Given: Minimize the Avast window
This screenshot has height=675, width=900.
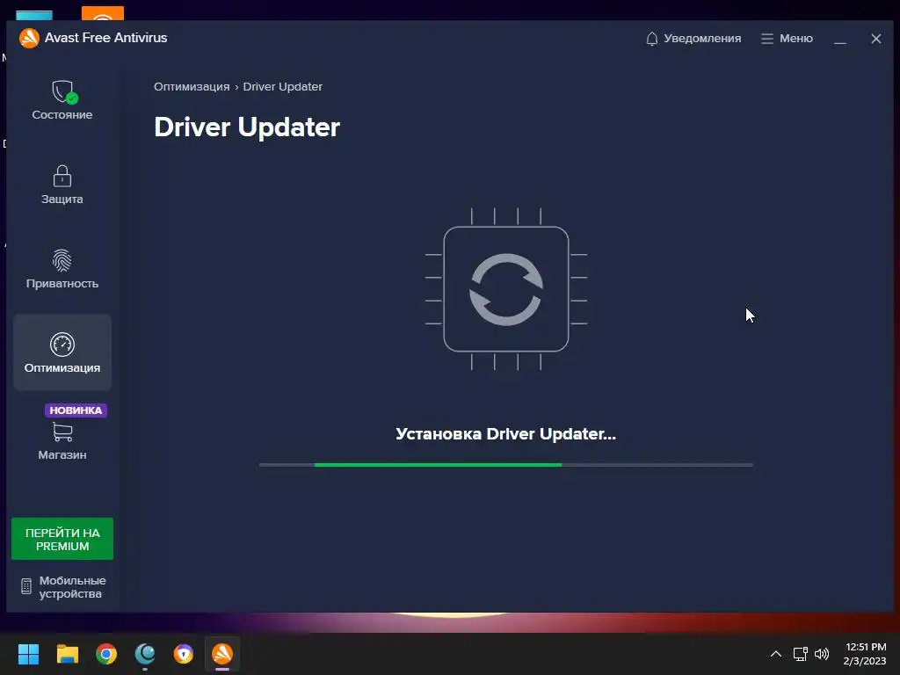Looking at the screenshot, I should pos(840,39).
